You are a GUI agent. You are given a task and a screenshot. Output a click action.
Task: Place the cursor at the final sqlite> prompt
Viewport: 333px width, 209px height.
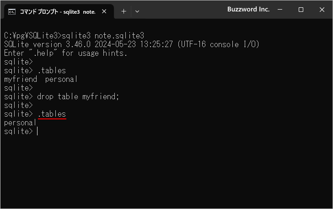[38, 131]
